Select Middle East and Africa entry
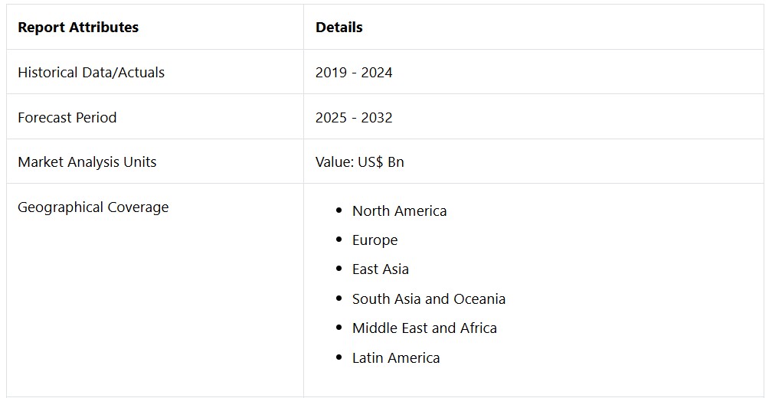This screenshot has width=772, height=398. [424, 328]
